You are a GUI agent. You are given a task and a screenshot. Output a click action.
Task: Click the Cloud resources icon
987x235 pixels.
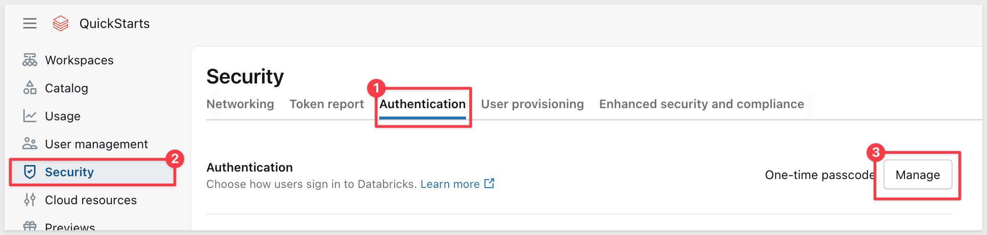coord(30,200)
